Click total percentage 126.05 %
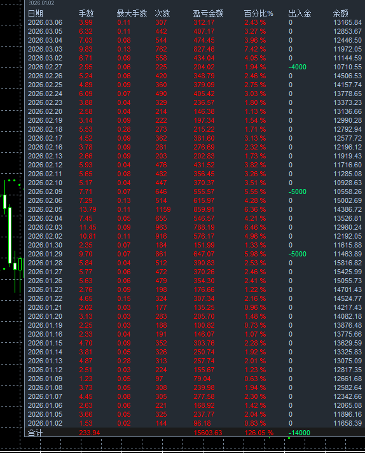The image size is (365, 453). point(259,433)
